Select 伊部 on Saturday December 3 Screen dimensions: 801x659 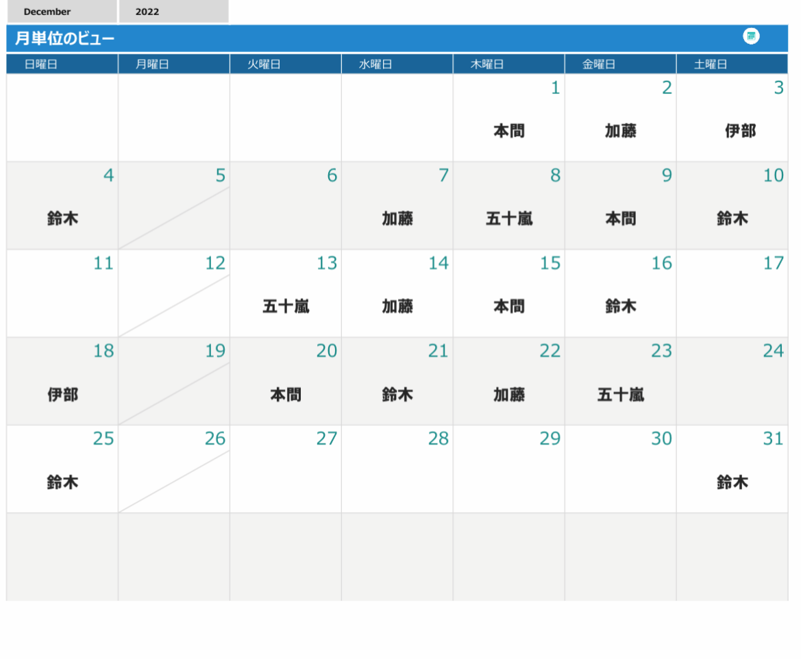point(741,131)
